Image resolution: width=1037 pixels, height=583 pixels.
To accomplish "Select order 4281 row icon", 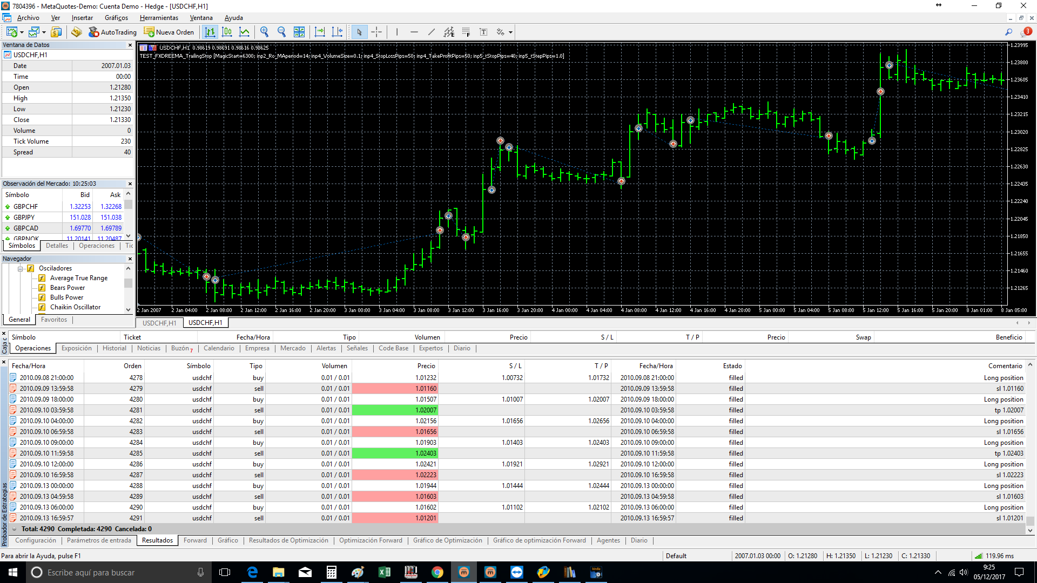I will point(13,410).
